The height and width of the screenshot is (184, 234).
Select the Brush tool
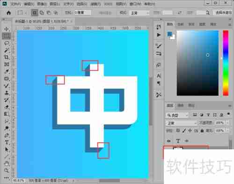(7, 86)
